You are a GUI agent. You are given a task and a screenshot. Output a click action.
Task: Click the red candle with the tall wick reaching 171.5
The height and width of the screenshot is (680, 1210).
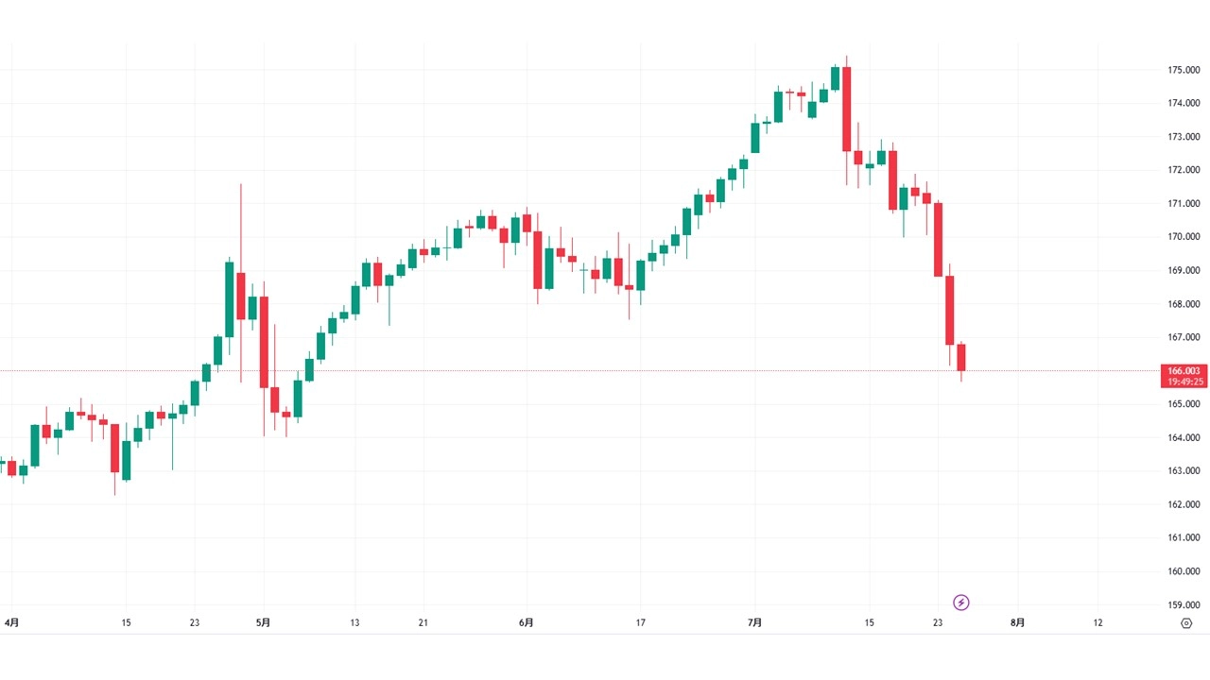pyautogui.click(x=241, y=296)
